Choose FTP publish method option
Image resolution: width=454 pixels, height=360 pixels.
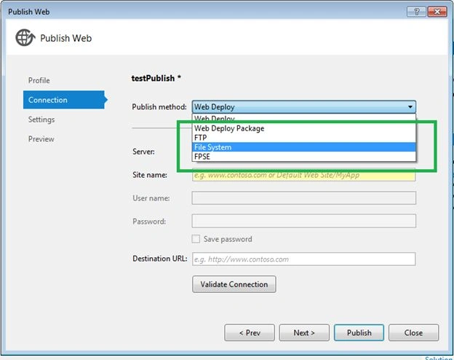[303, 138]
